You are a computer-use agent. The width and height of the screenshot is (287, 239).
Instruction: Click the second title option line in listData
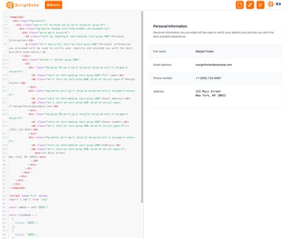pyautogui.click(x=26, y=234)
